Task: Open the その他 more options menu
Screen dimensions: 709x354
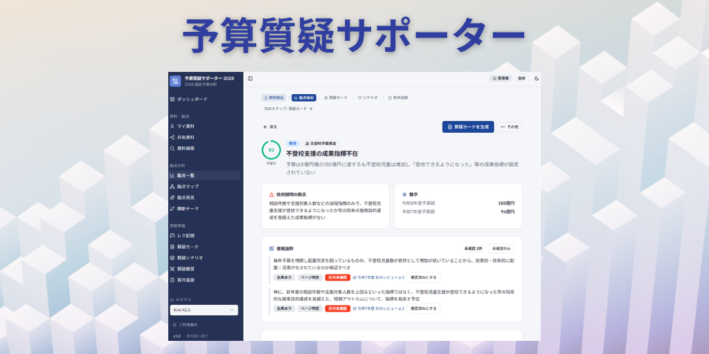Action: 509,127
